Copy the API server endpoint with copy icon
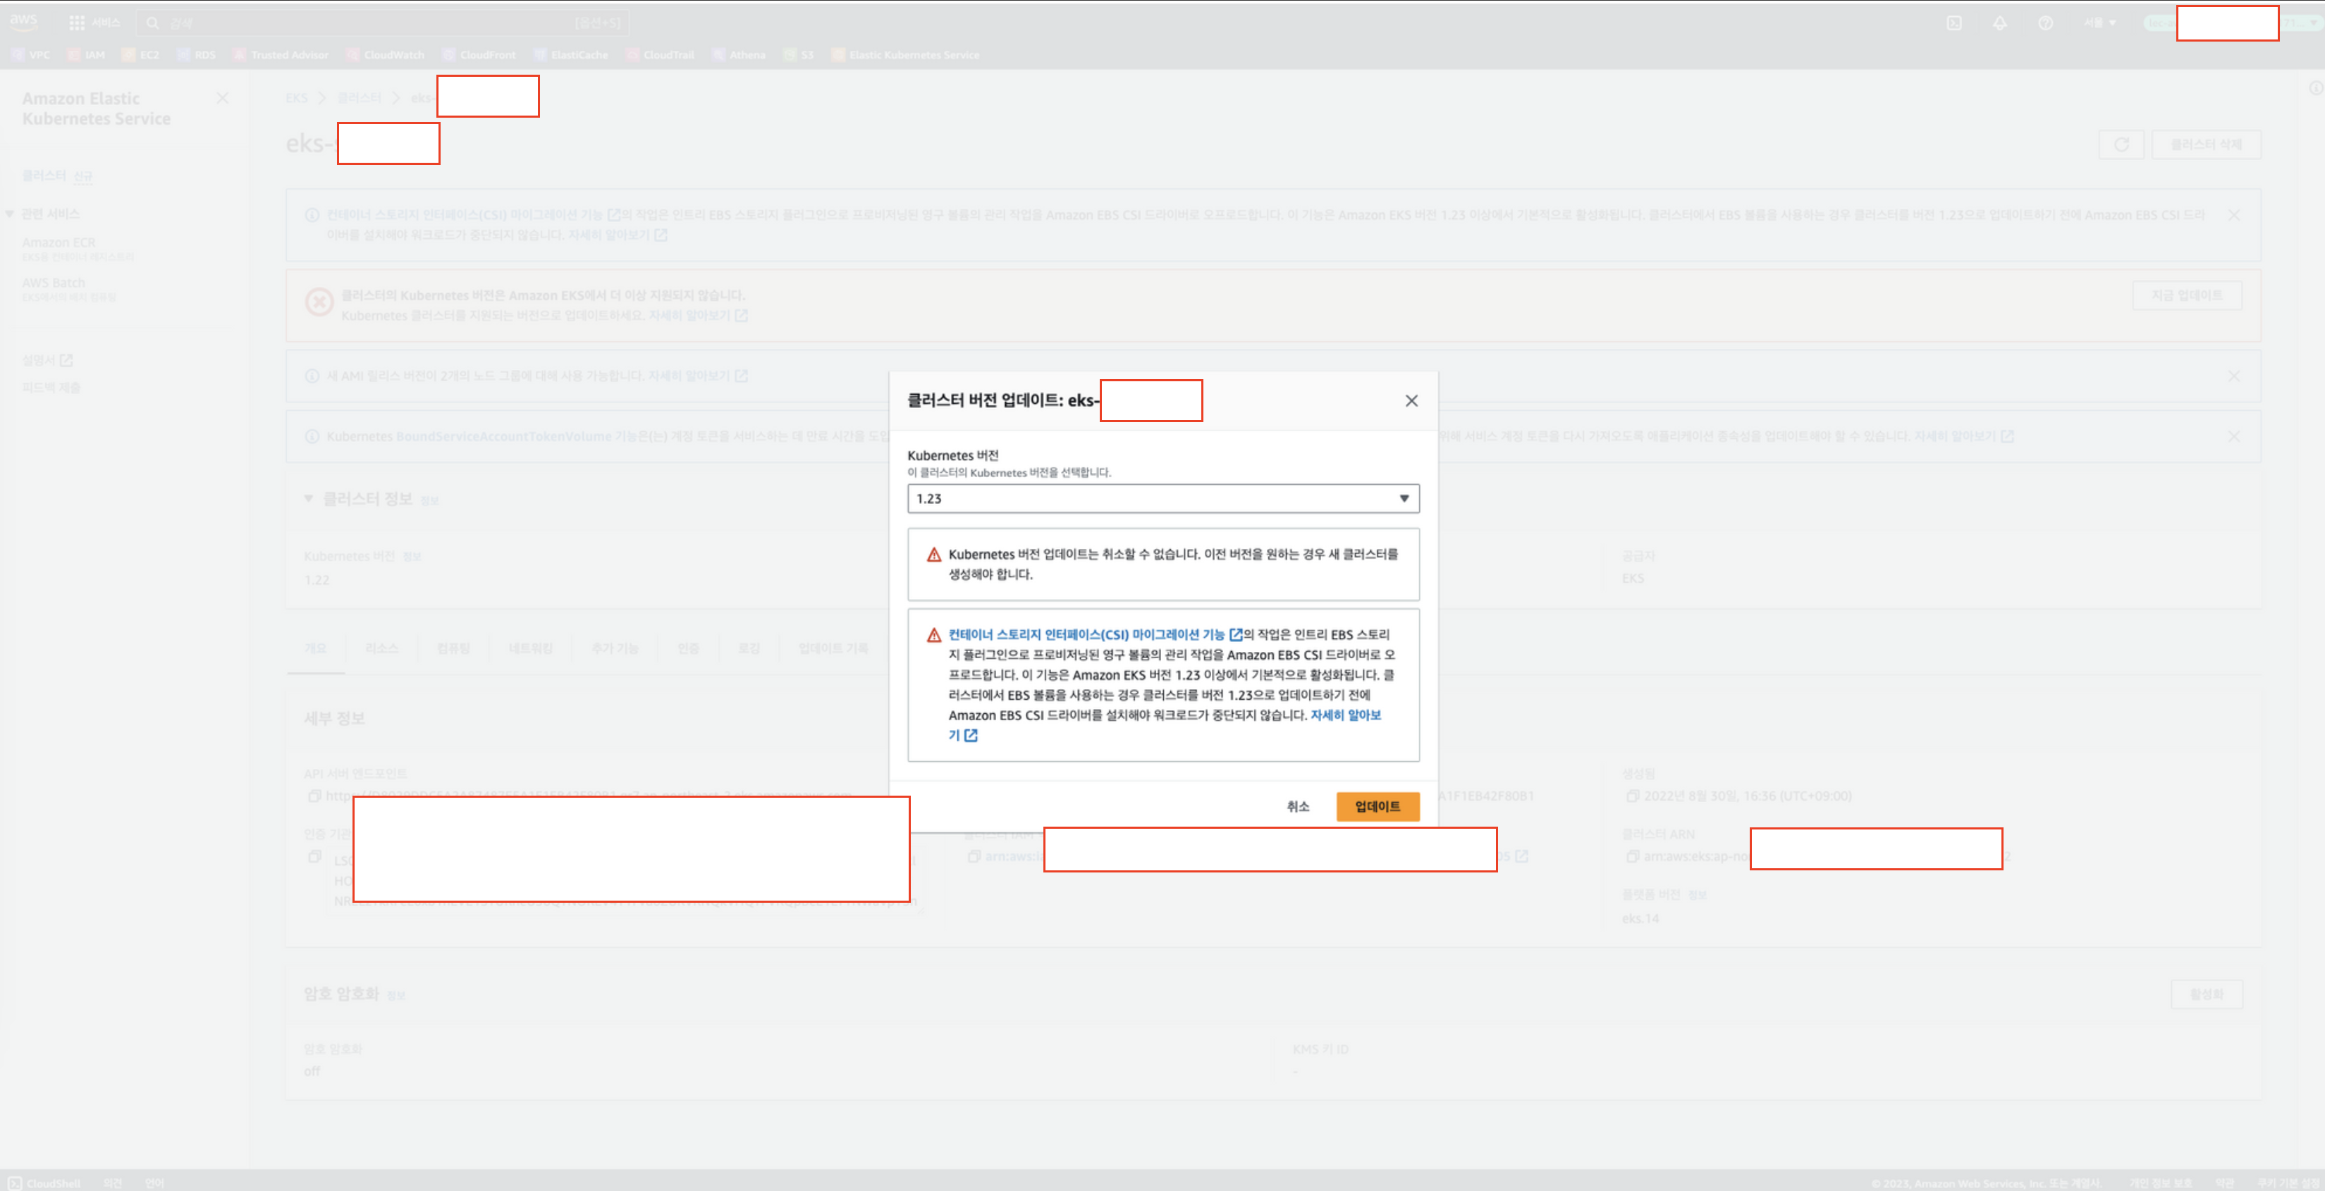 coord(314,796)
